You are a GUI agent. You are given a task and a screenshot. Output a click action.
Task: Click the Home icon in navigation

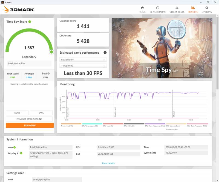click(142, 8)
